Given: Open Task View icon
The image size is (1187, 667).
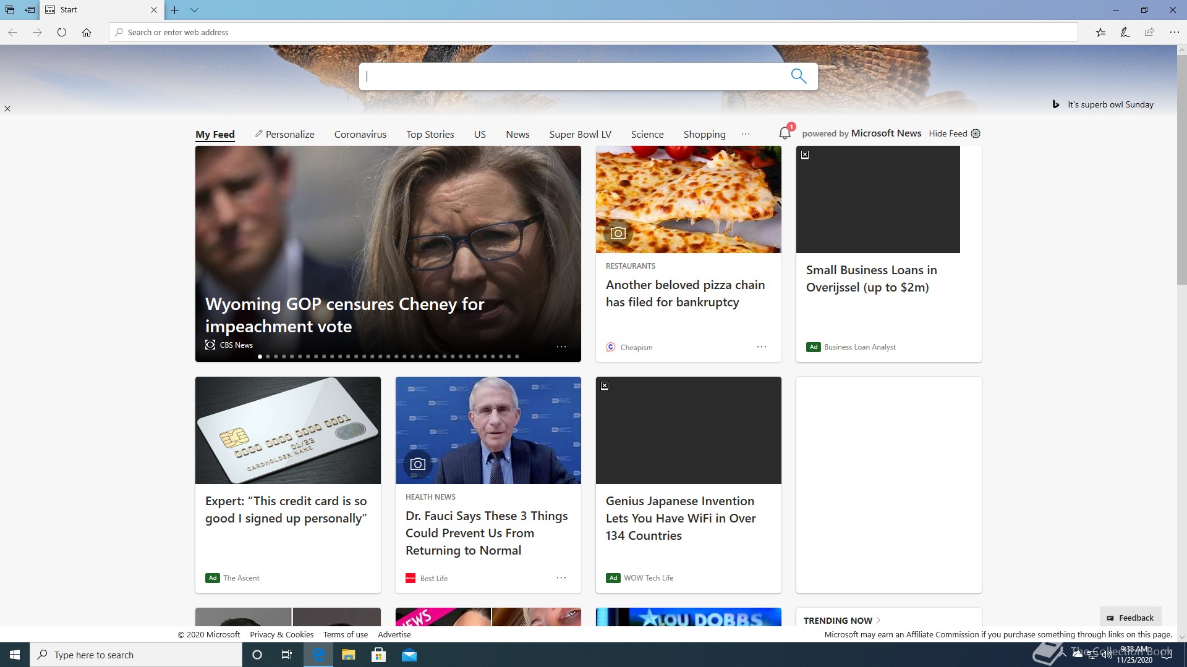Looking at the screenshot, I should point(287,655).
